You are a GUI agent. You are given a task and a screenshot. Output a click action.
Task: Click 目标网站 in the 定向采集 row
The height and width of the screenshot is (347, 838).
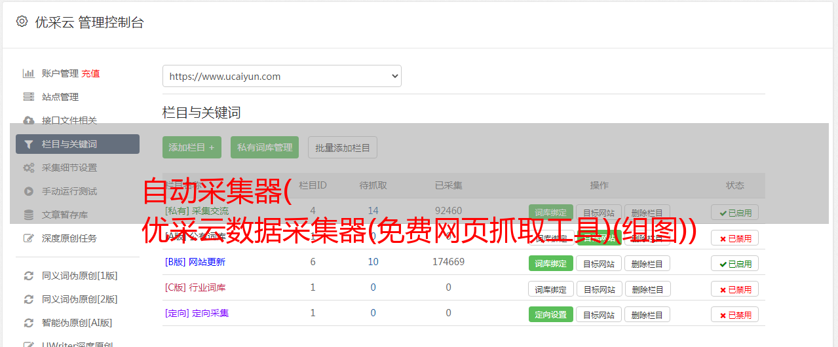coord(599,314)
